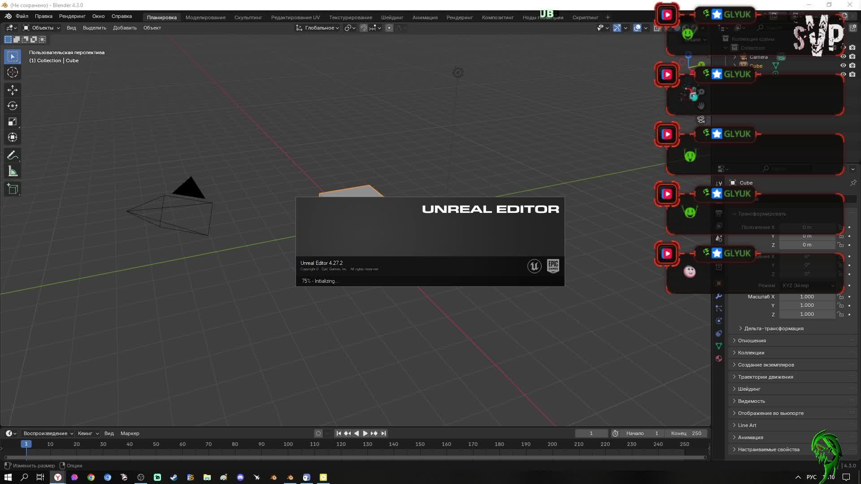Viewport: 861px width, 484px height.
Task: Select the Add Cube tool
Action: [13, 189]
